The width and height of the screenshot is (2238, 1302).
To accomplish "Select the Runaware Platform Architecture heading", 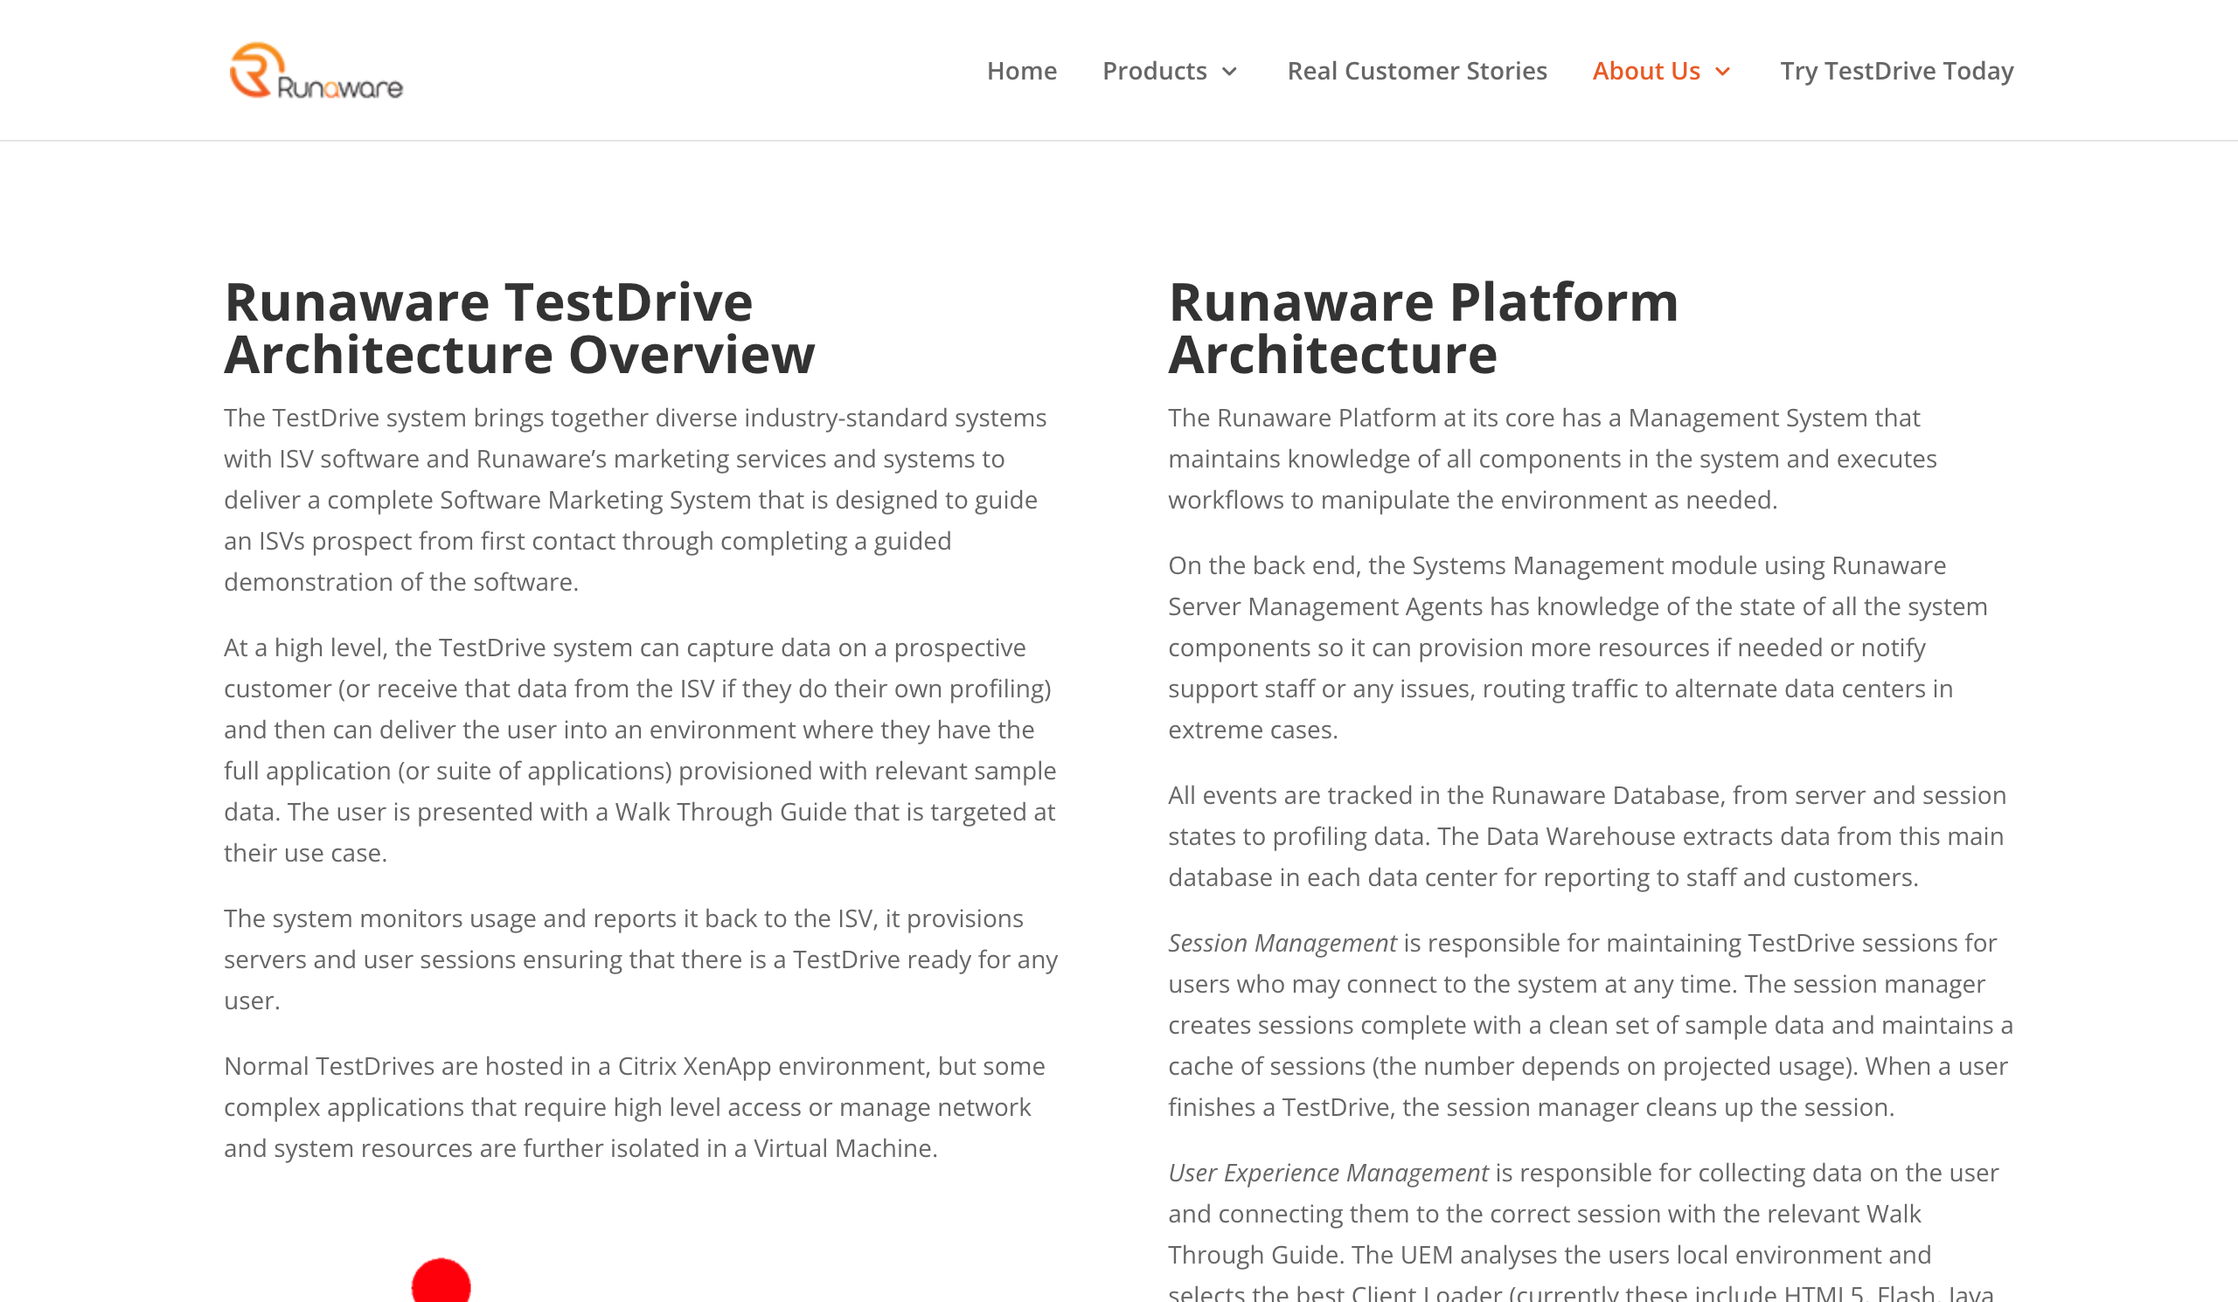I will [x=1422, y=329].
